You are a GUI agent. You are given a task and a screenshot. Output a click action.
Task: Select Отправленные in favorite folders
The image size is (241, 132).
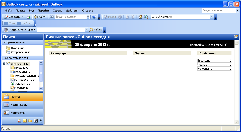point(18,52)
